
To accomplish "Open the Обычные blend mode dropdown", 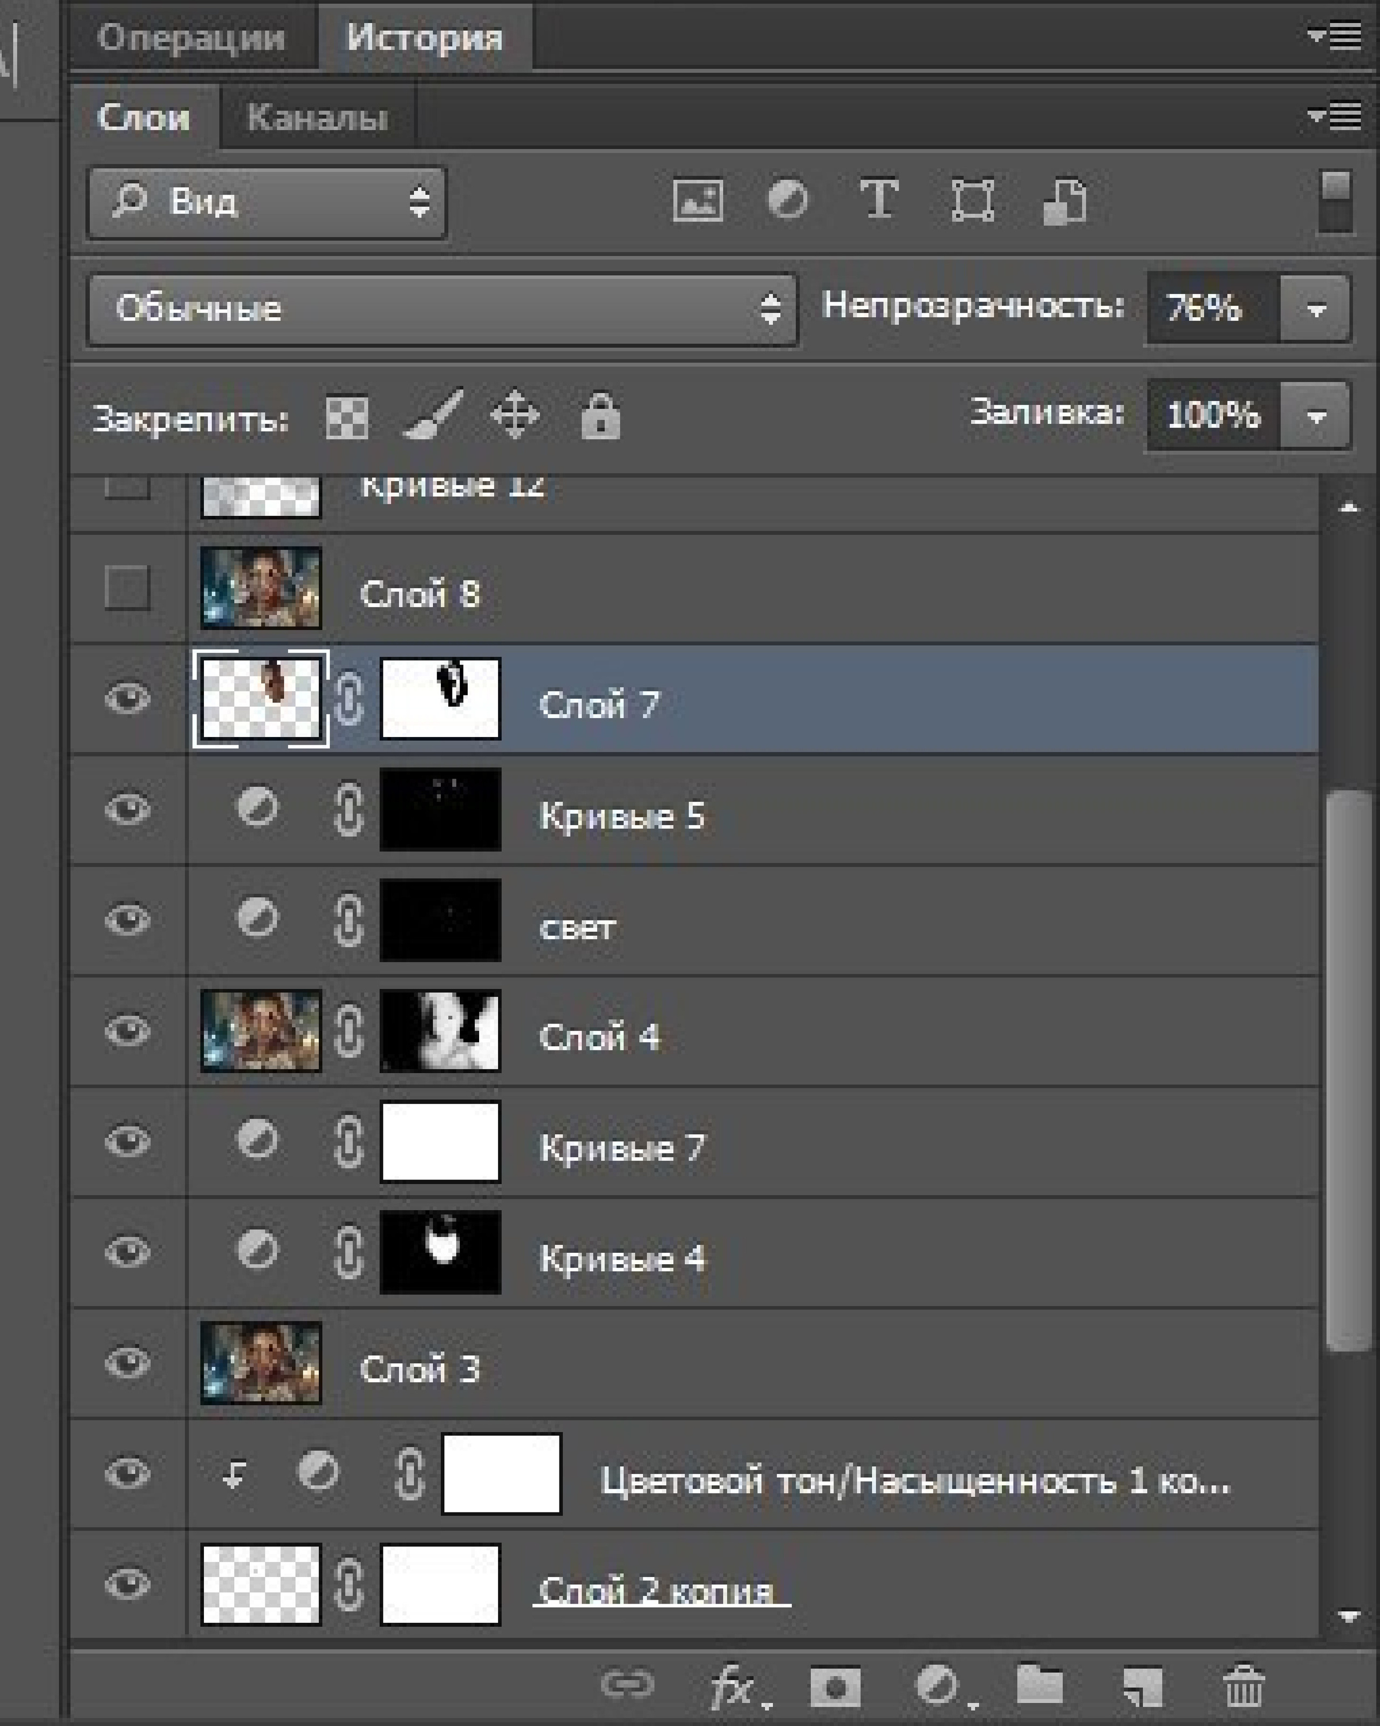I will (x=442, y=308).
